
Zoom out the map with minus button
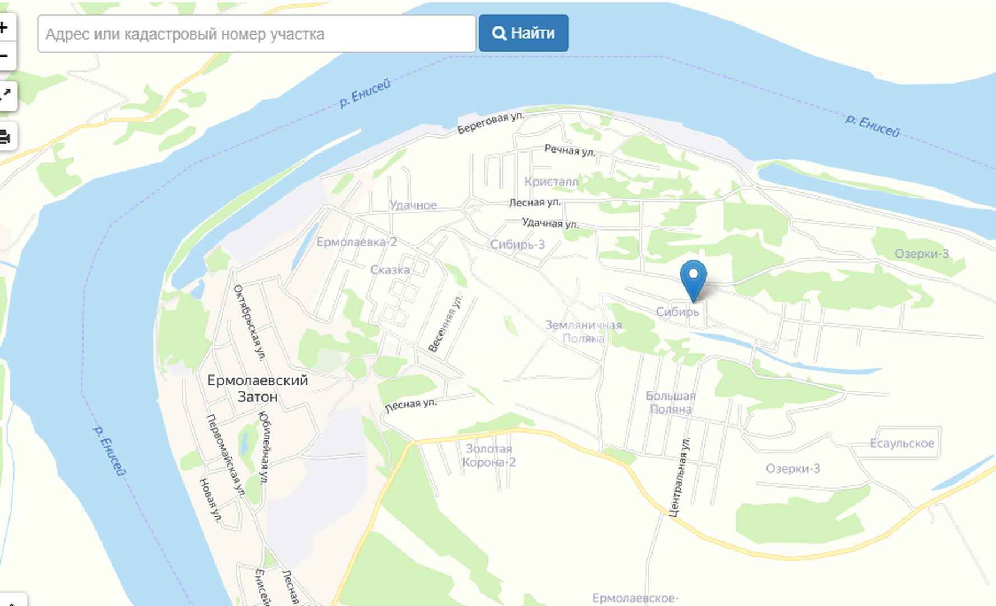pyautogui.click(x=4, y=56)
